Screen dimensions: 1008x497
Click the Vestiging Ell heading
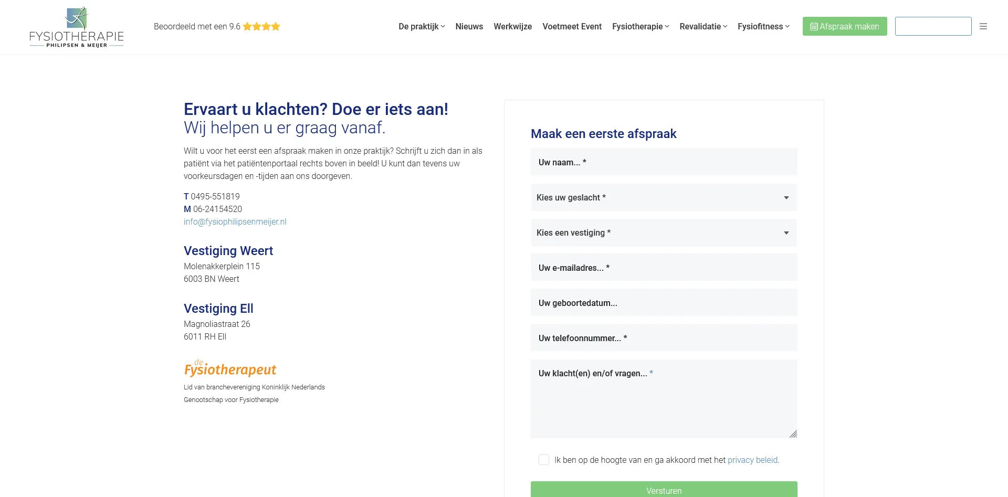[x=218, y=309]
